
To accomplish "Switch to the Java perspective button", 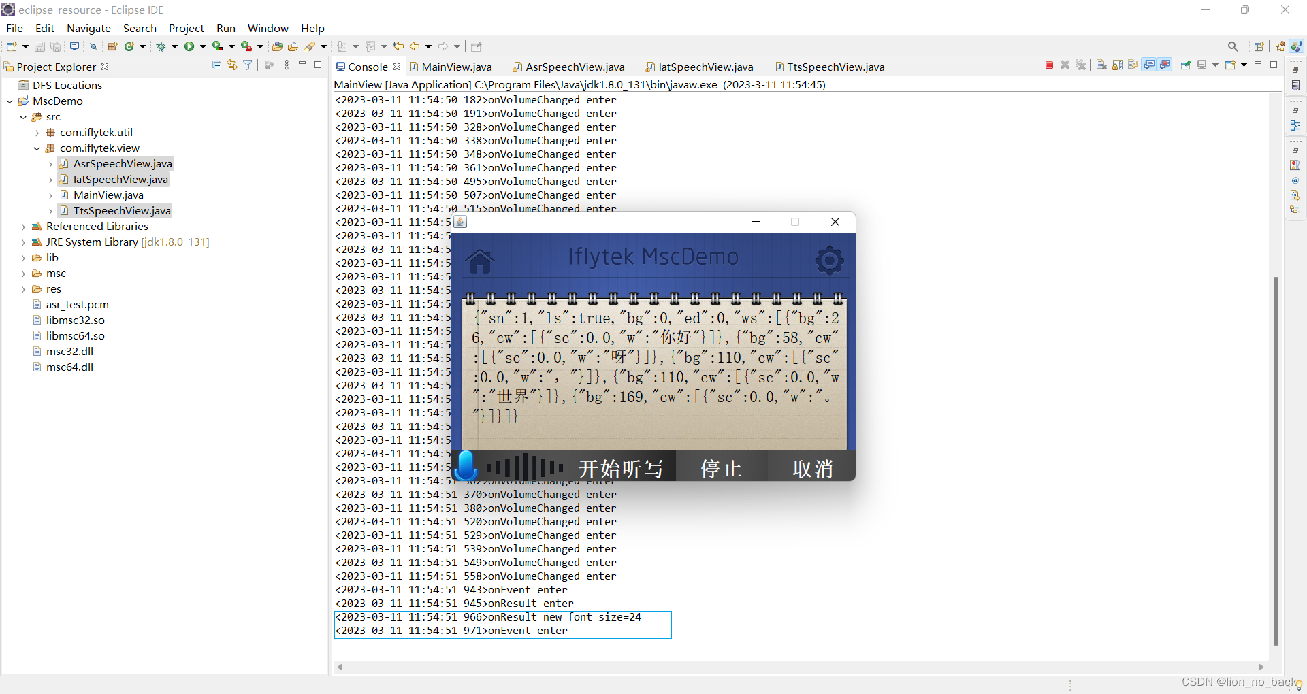I will point(1296,46).
